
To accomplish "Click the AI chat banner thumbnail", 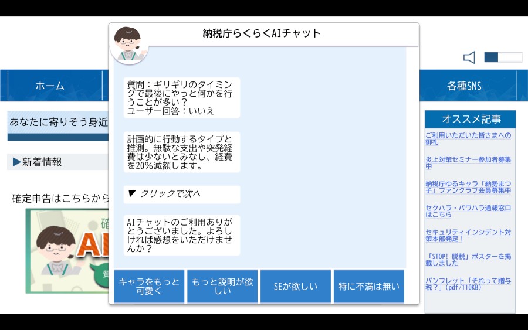I will click(67, 251).
